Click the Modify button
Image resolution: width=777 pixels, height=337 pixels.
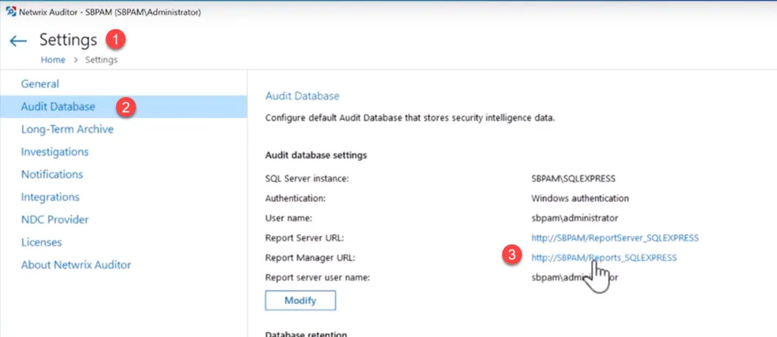[300, 300]
